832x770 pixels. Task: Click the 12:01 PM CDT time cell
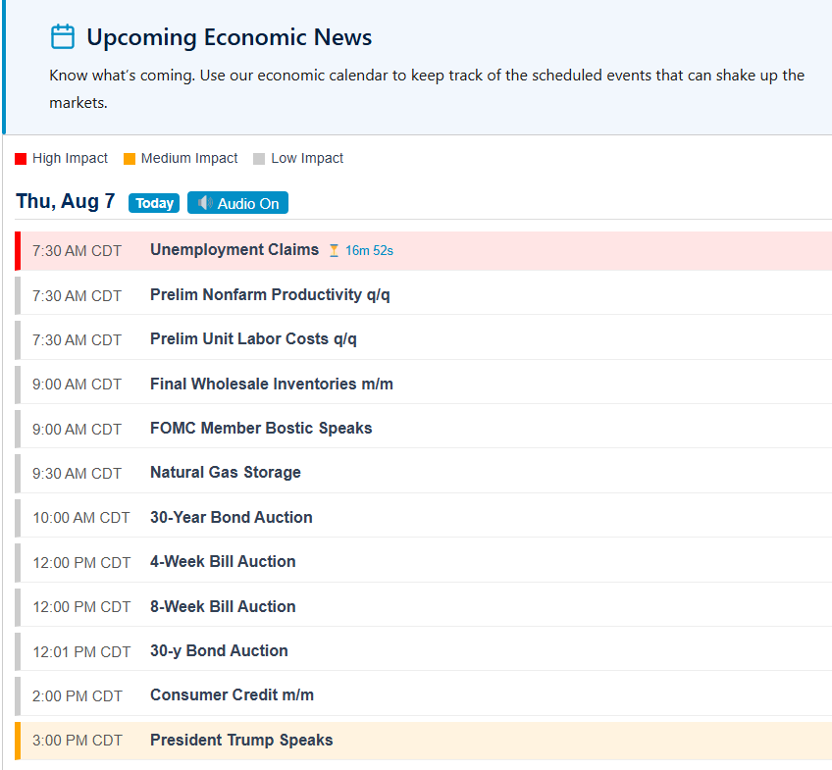[81, 651]
